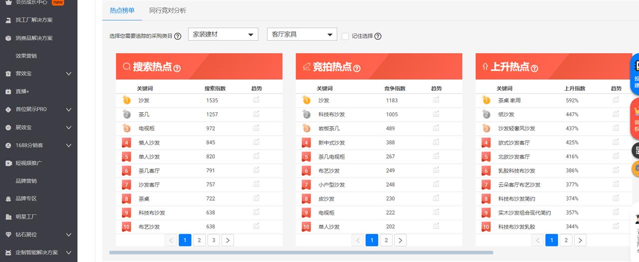Image resolution: width=639 pixels, height=262 pixels.
Task: Open the 家装建材 category dropdown
Action: (x=223, y=34)
